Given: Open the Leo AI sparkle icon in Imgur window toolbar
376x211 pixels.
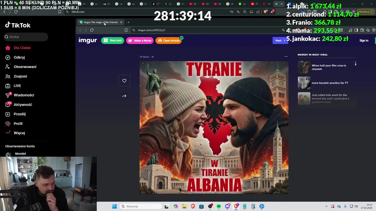Looking at the screenshot, I should pos(368,30).
